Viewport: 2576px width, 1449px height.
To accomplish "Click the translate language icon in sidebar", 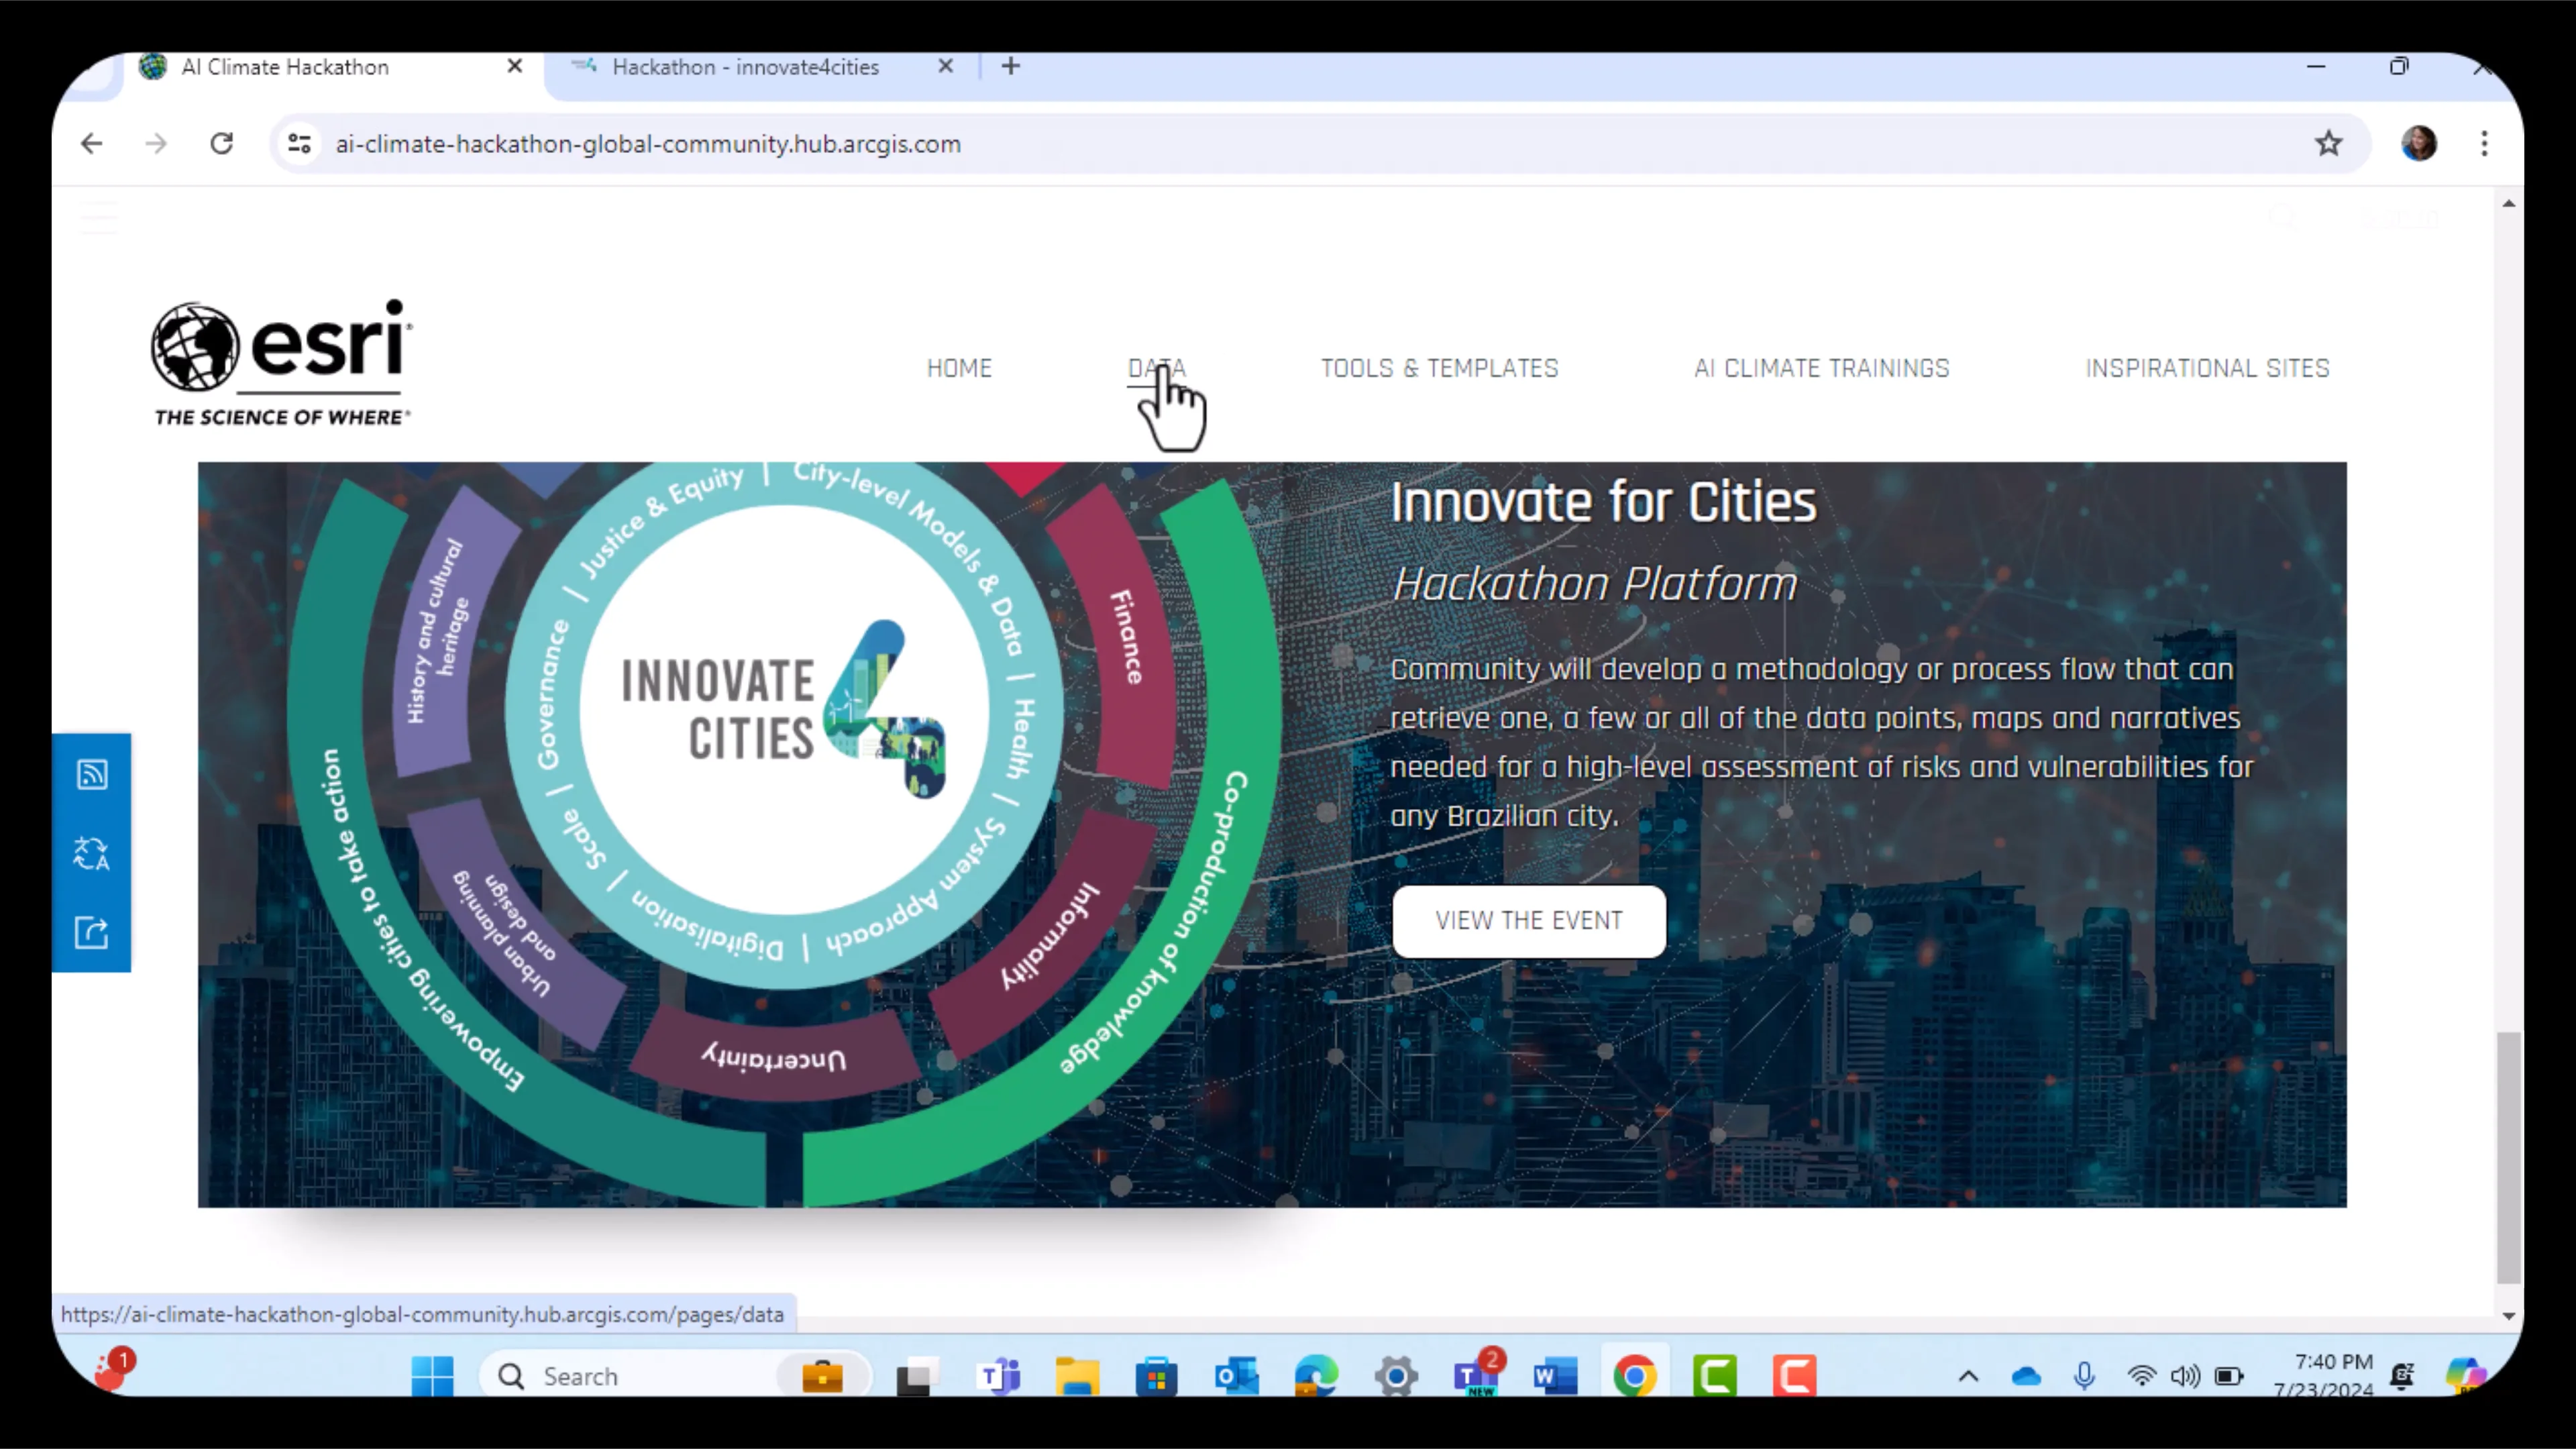I will (92, 853).
